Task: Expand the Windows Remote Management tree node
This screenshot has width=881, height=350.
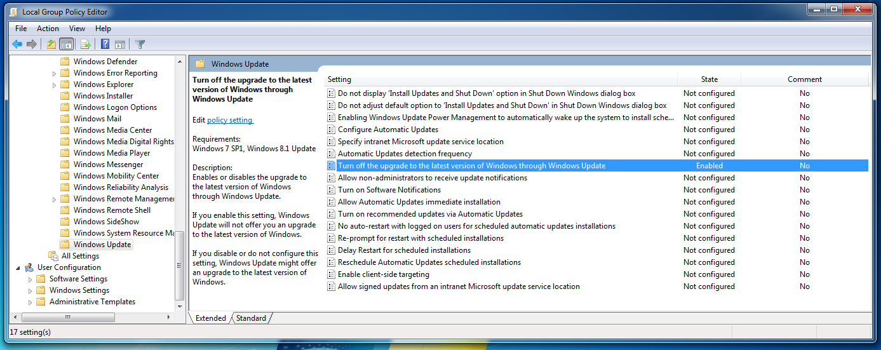Action: click(x=54, y=199)
